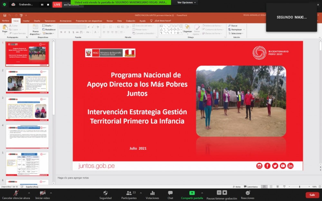Image resolution: width=322 pixels, height=201 pixels.
Task: Click Pausar/detener grabación control
Action: (x=222, y=193)
